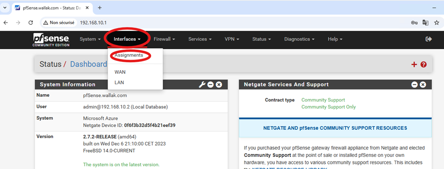Click the logout icon in navbar
Image resolution: width=444 pixels, height=169 pixels.
point(428,39)
